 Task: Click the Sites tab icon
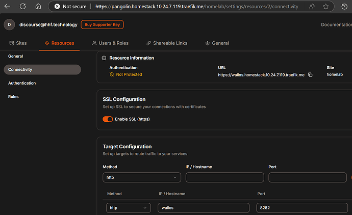(x=11, y=43)
